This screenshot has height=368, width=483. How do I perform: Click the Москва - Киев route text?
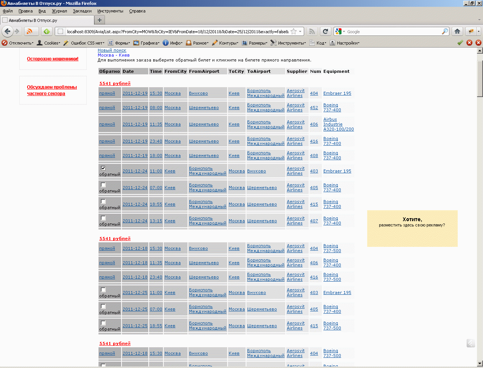(114, 55)
